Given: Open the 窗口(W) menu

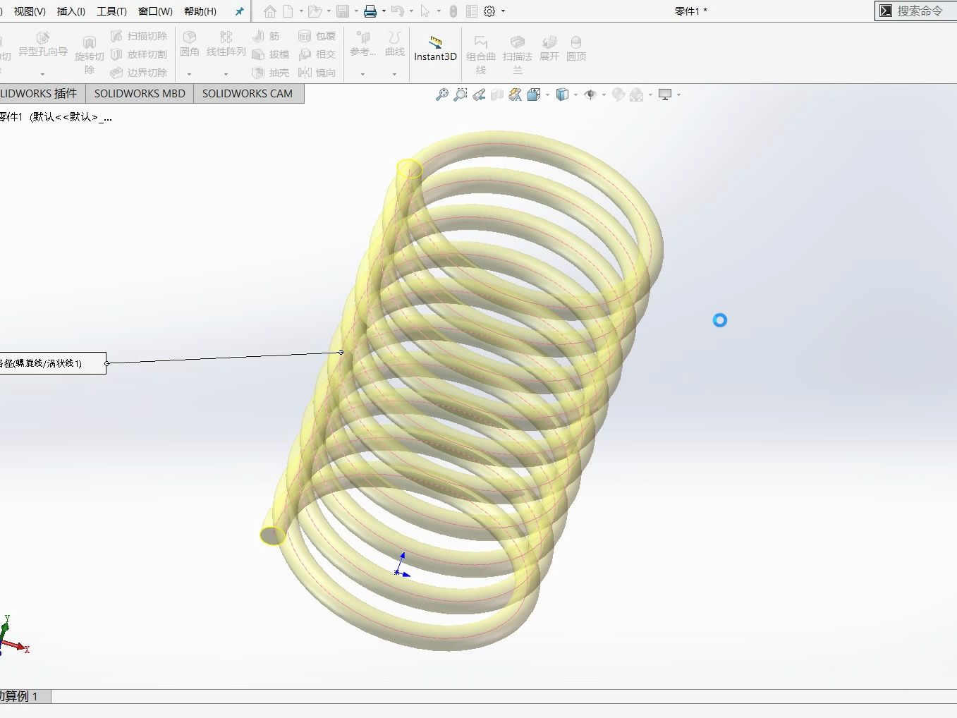Looking at the screenshot, I should 155,11.
